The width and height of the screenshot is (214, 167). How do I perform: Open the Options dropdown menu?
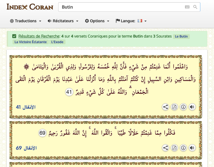tap(97, 21)
